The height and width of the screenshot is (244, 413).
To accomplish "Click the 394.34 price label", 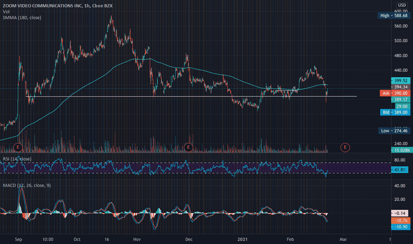I will coord(401,87).
